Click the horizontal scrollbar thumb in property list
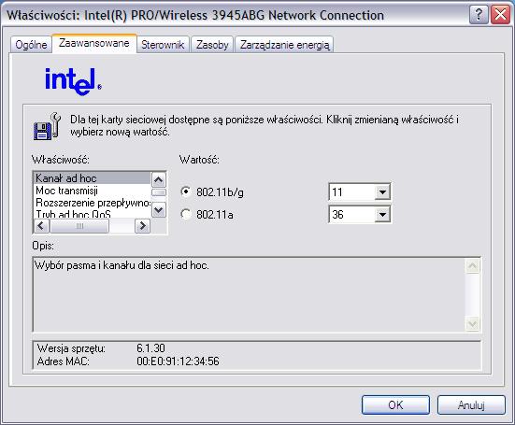Screen dimensions: 515x425 79,226
